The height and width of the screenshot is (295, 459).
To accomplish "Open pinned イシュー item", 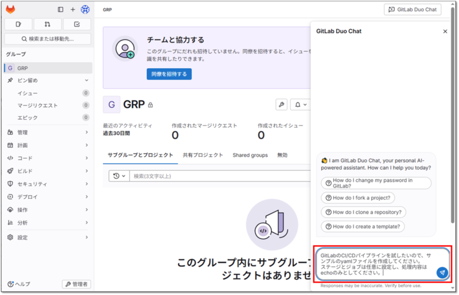I will click(x=48, y=93).
